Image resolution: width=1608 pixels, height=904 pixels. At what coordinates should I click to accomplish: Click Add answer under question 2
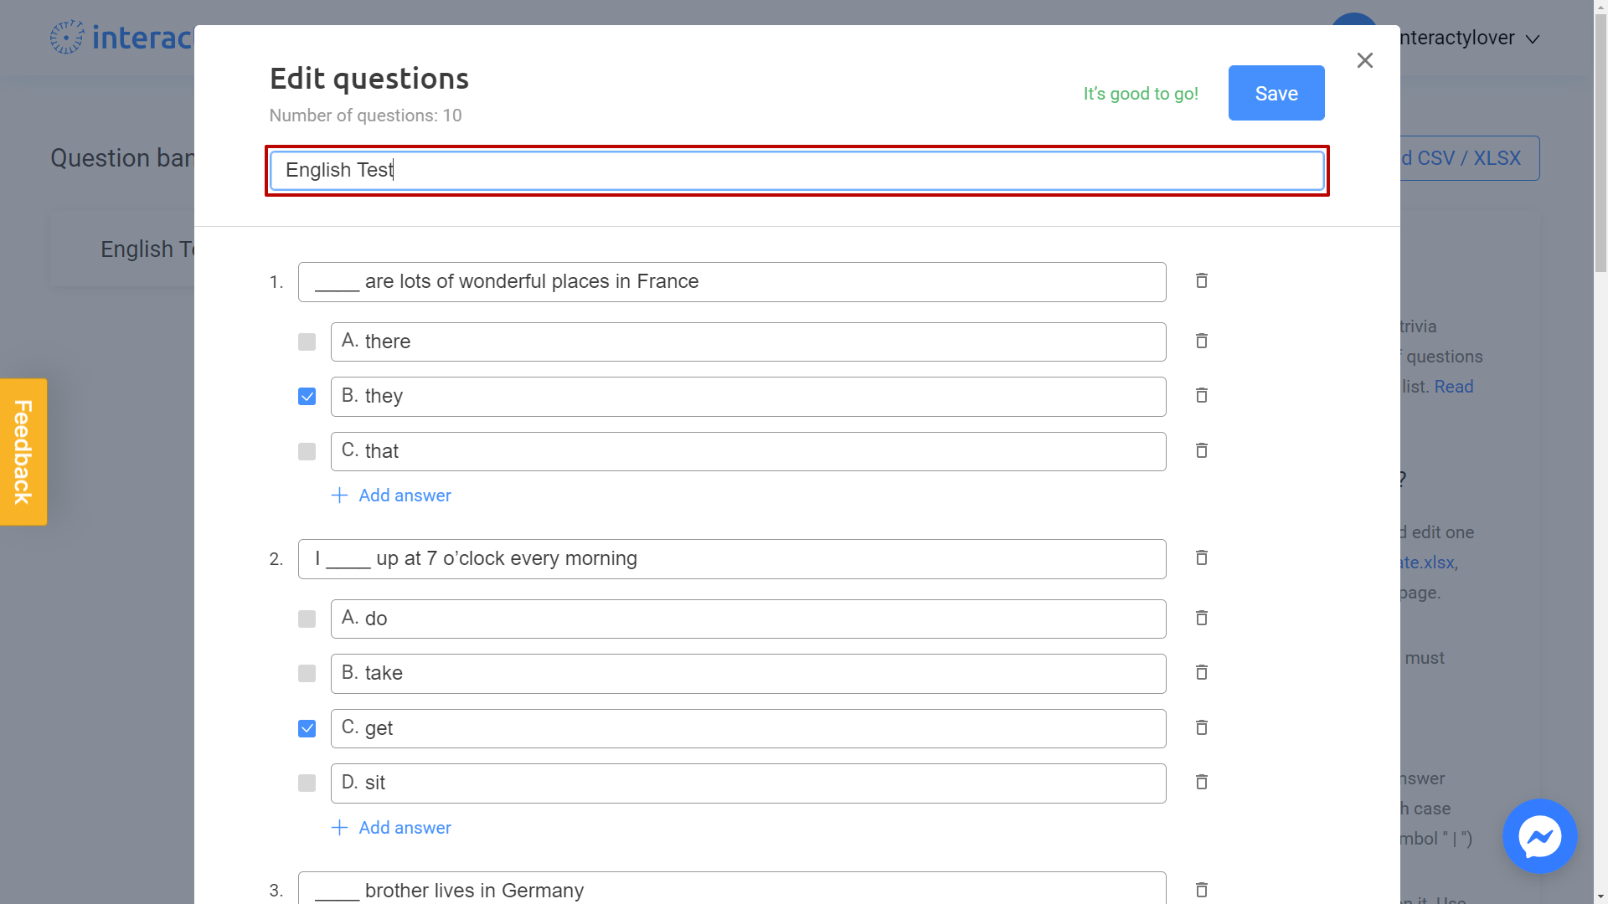point(392,828)
